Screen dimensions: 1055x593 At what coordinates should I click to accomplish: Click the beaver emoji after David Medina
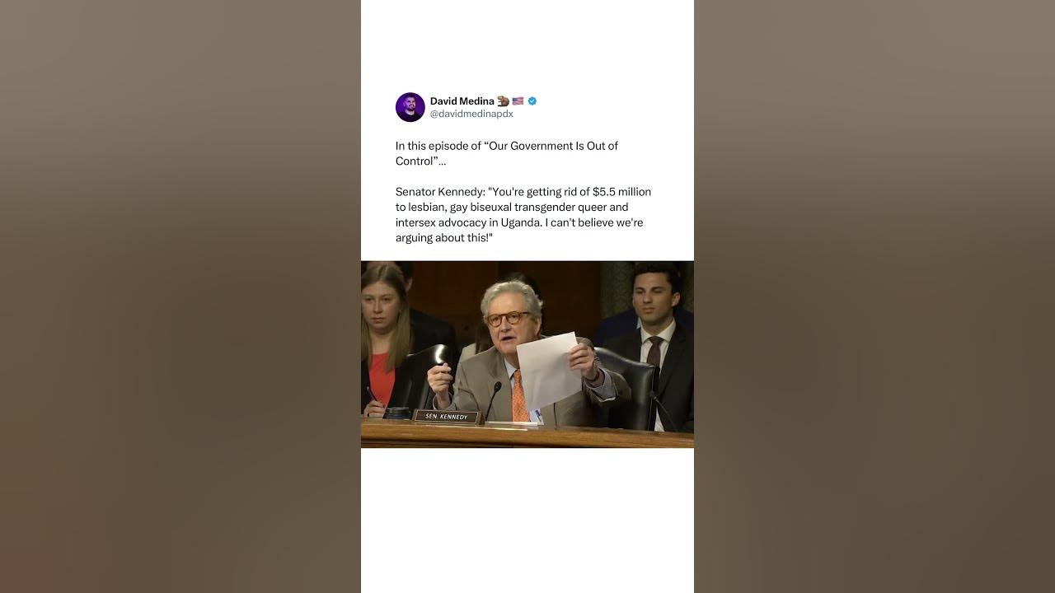[503, 101]
